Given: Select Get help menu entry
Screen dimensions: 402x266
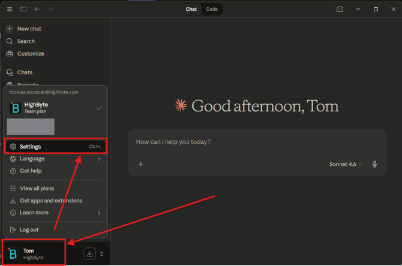Looking at the screenshot, I should 31,171.
